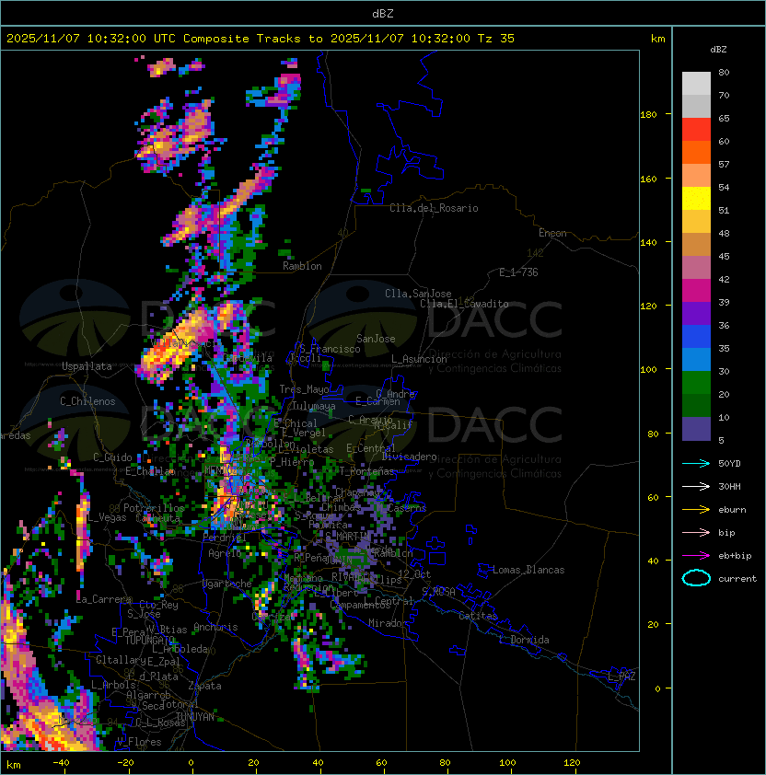The height and width of the screenshot is (775, 766).
Task: Click the Tz 35 header value
Action: click(496, 39)
